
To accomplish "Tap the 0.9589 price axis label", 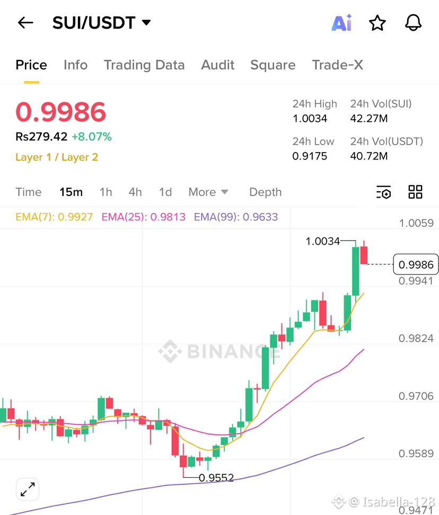I will [416, 454].
